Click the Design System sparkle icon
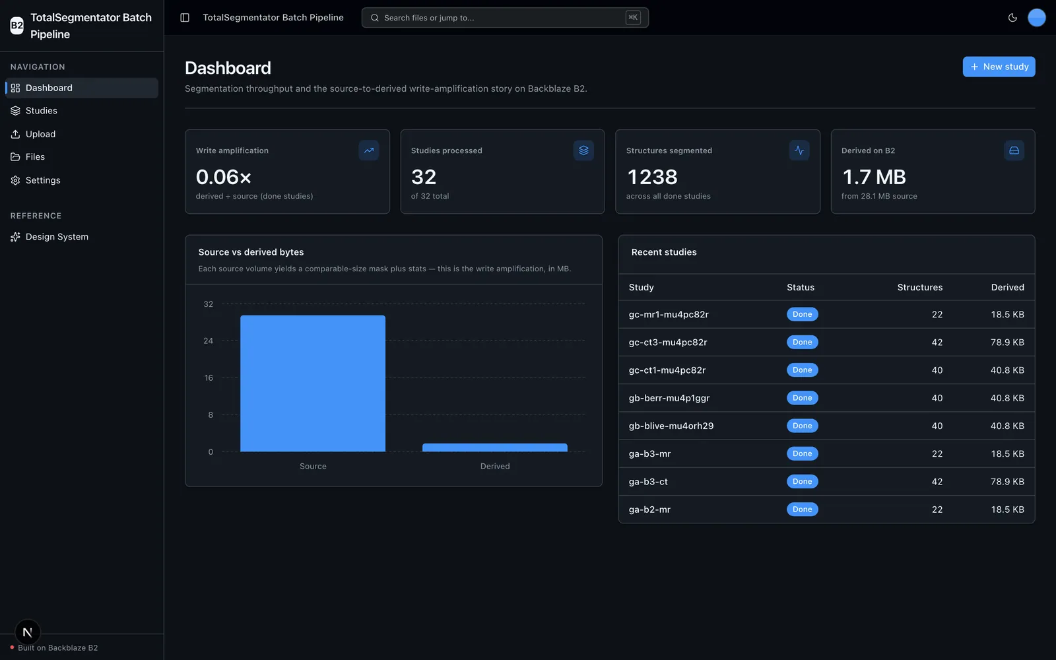1056x660 pixels. (x=15, y=237)
